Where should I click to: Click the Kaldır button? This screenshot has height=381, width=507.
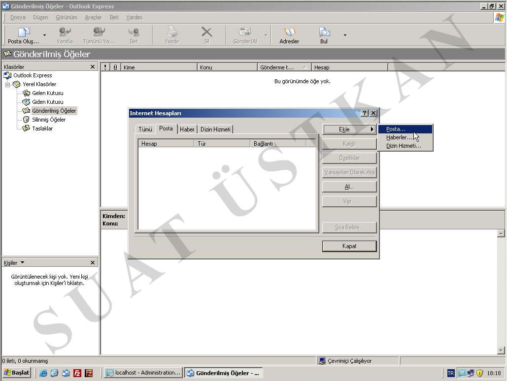(x=349, y=143)
